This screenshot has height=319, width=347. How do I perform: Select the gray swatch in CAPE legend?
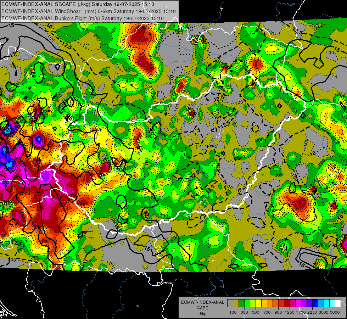(230, 303)
